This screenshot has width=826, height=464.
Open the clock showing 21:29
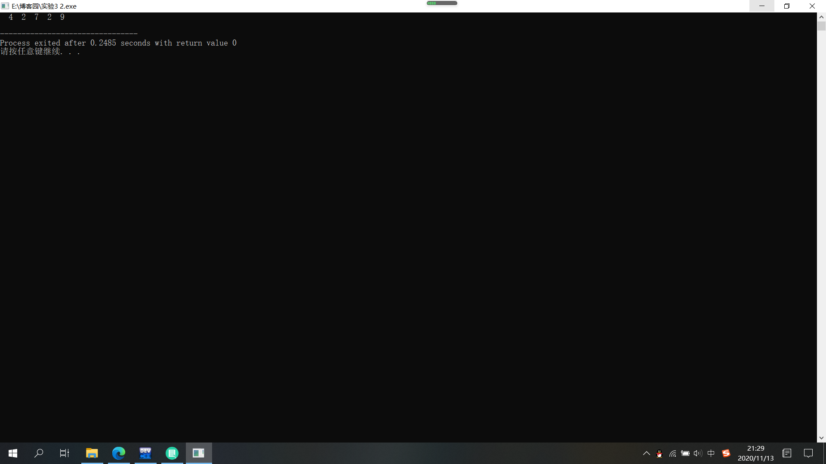click(755, 453)
